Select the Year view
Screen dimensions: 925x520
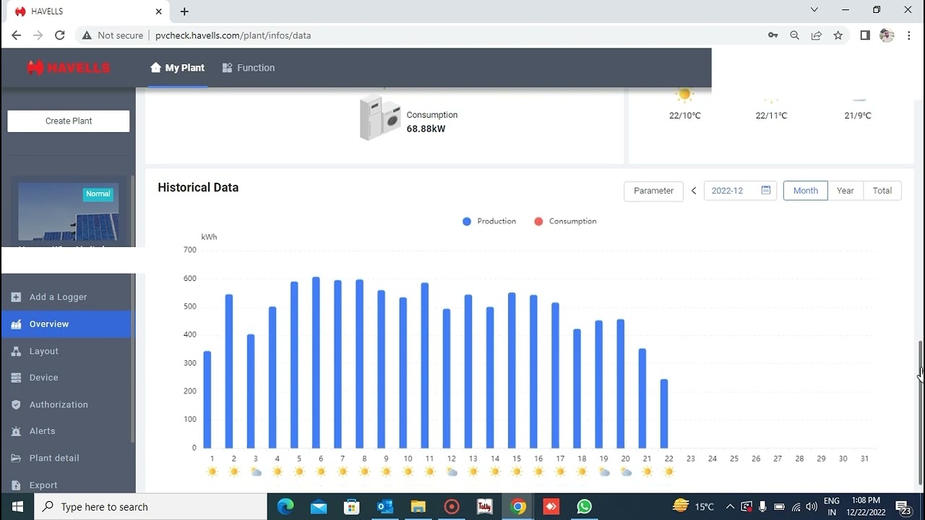pos(846,191)
